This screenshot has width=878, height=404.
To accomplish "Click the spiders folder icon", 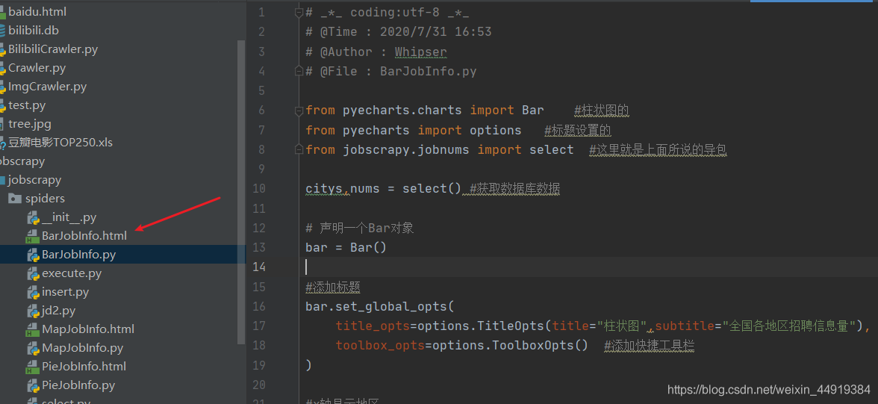I will [15, 199].
